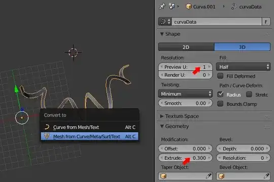Click the curvaData breadcrumb label
The image size is (274, 182).
coord(250,7)
